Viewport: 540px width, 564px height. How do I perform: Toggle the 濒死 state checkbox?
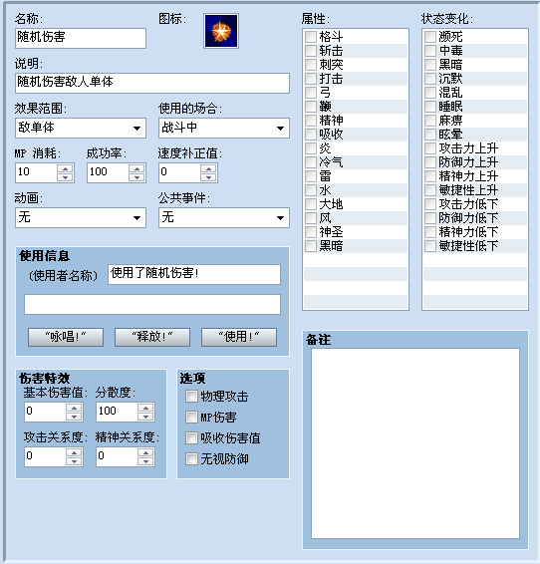click(x=430, y=37)
